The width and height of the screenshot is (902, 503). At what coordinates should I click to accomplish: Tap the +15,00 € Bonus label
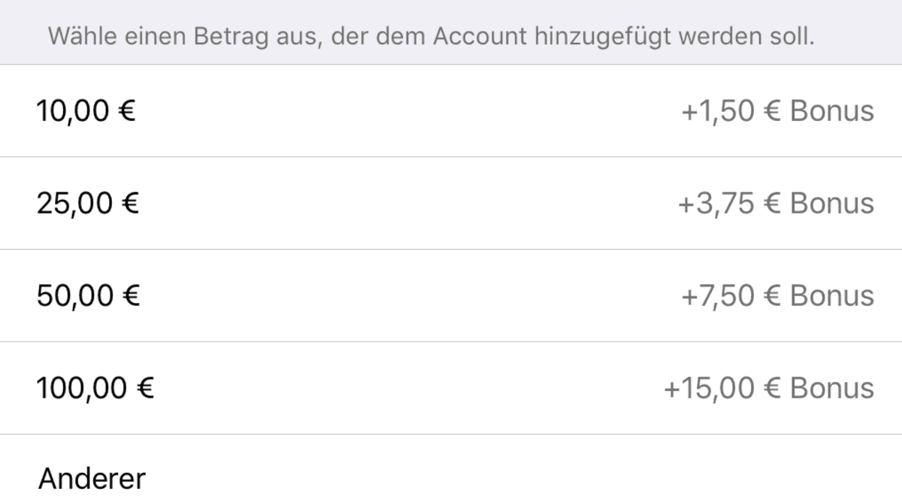click(768, 389)
